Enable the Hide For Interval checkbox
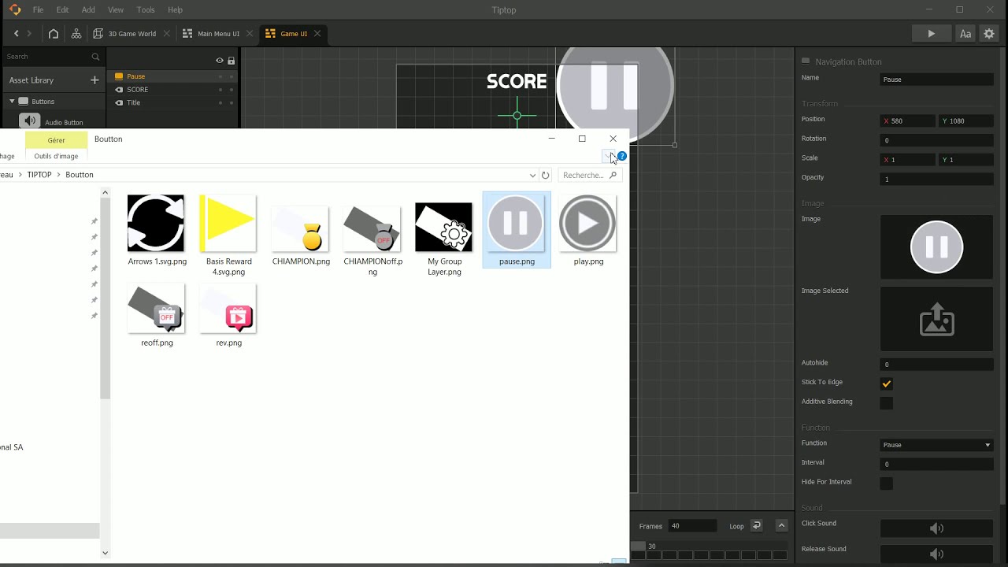The height and width of the screenshot is (567, 1008). tap(887, 484)
